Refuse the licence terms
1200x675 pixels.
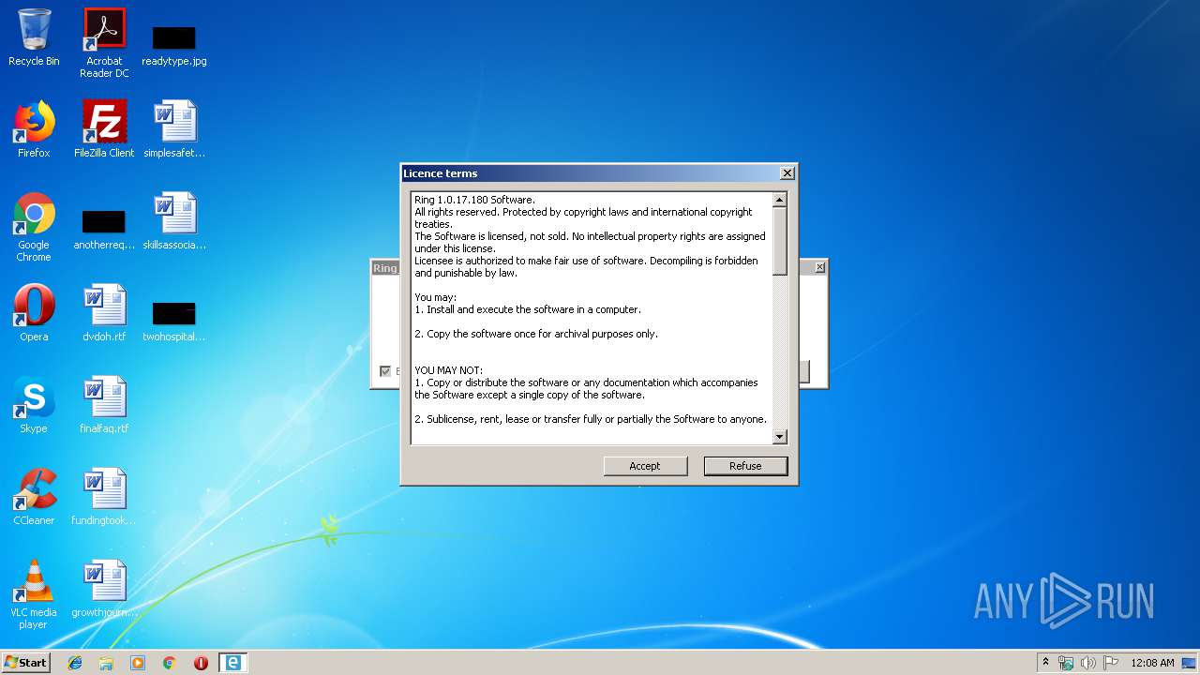coord(745,466)
